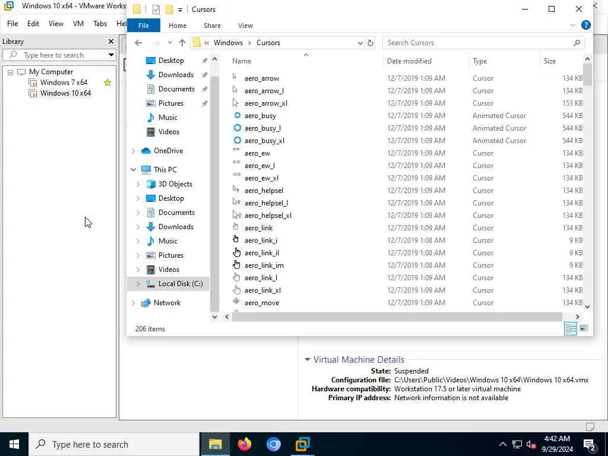This screenshot has width=608, height=456.
Task: Select Windows 10 x64 in Library
Action: pos(65,93)
